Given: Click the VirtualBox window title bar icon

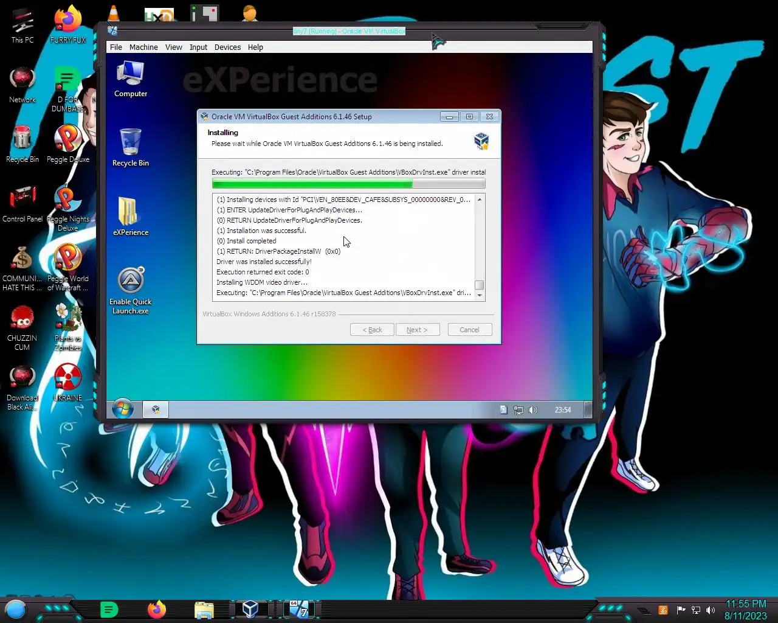Looking at the screenshot, I should point(112,30).
